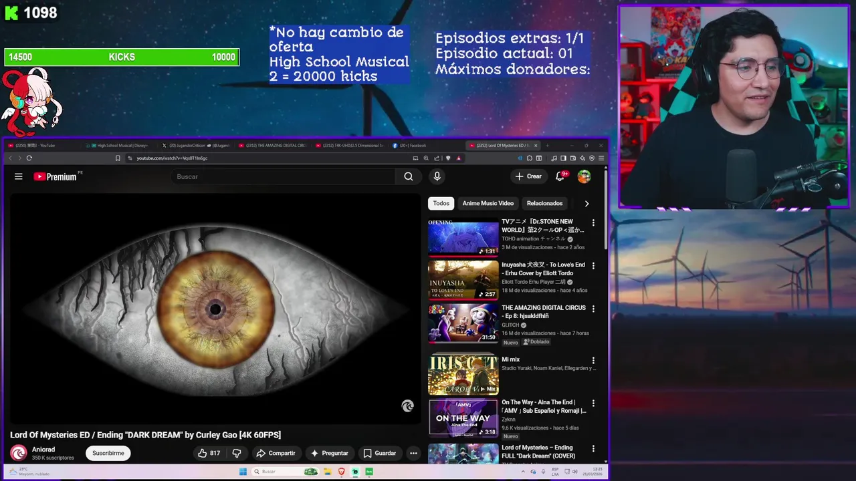Screen dimensions: 856x481
Task: Open options for Inuyasha Erhu Cover video
Action: coord(593,266)
